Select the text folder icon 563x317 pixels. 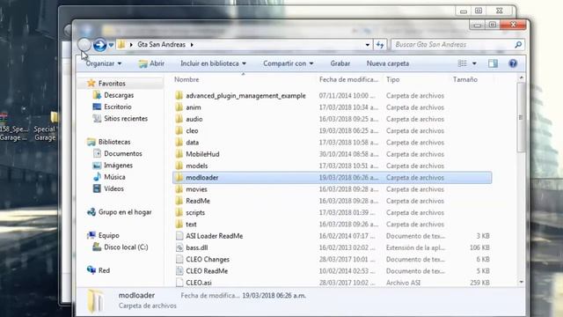click(x=179, y=224)
